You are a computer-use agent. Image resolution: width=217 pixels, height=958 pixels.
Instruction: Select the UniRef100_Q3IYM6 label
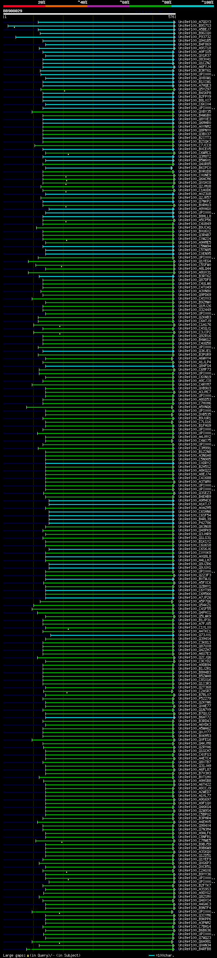(x=194, y=915)
